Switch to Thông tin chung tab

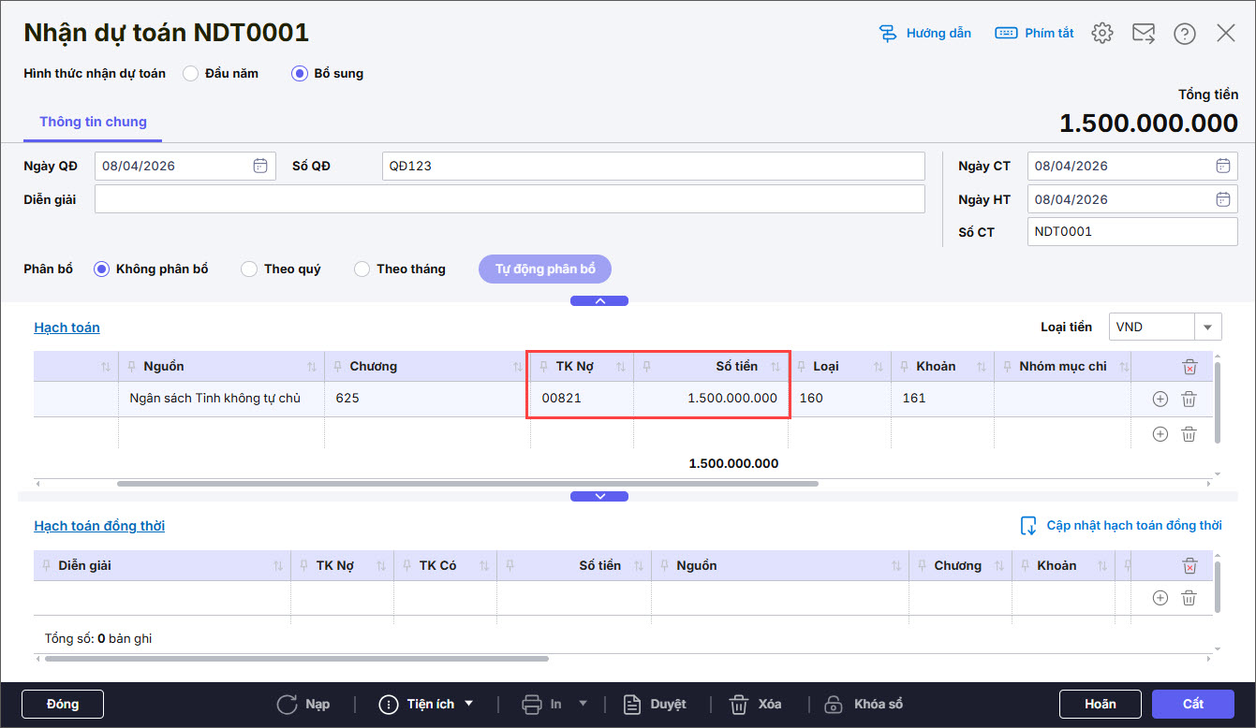coord(93,122)
